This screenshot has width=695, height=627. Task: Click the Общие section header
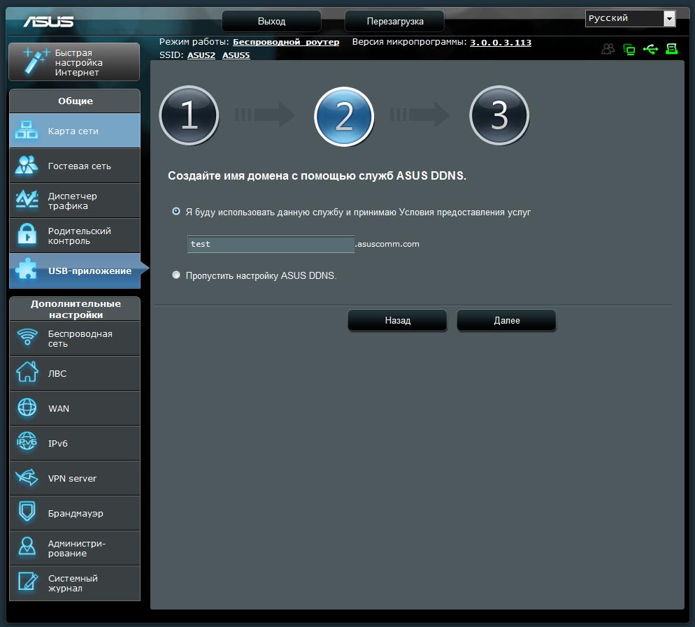click(x=75, y=101)
